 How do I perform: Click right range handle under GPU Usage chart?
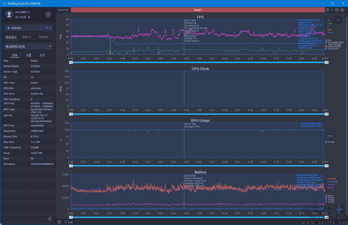point(327,166)
